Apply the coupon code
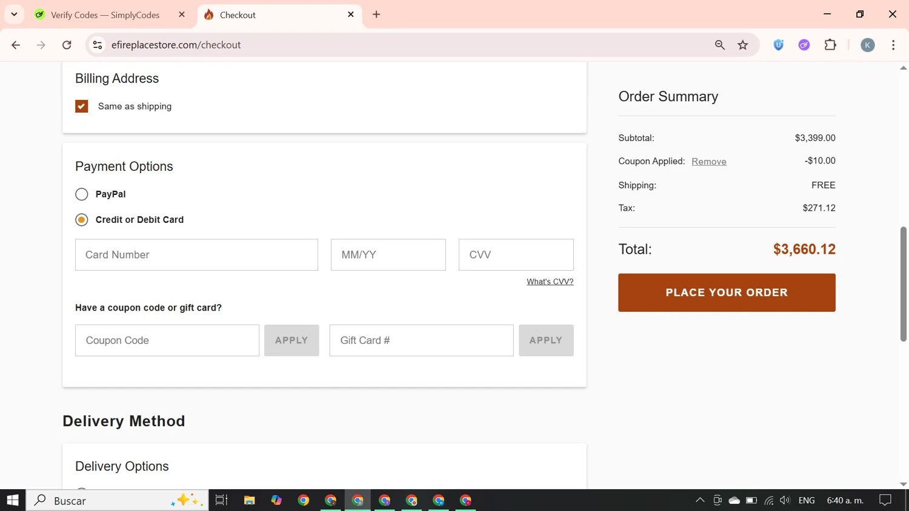This screenshot has height=511, width=909. pos(291,340)
